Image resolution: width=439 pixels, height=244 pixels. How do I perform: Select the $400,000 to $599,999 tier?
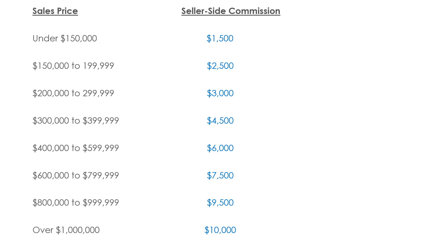point(76,148)
